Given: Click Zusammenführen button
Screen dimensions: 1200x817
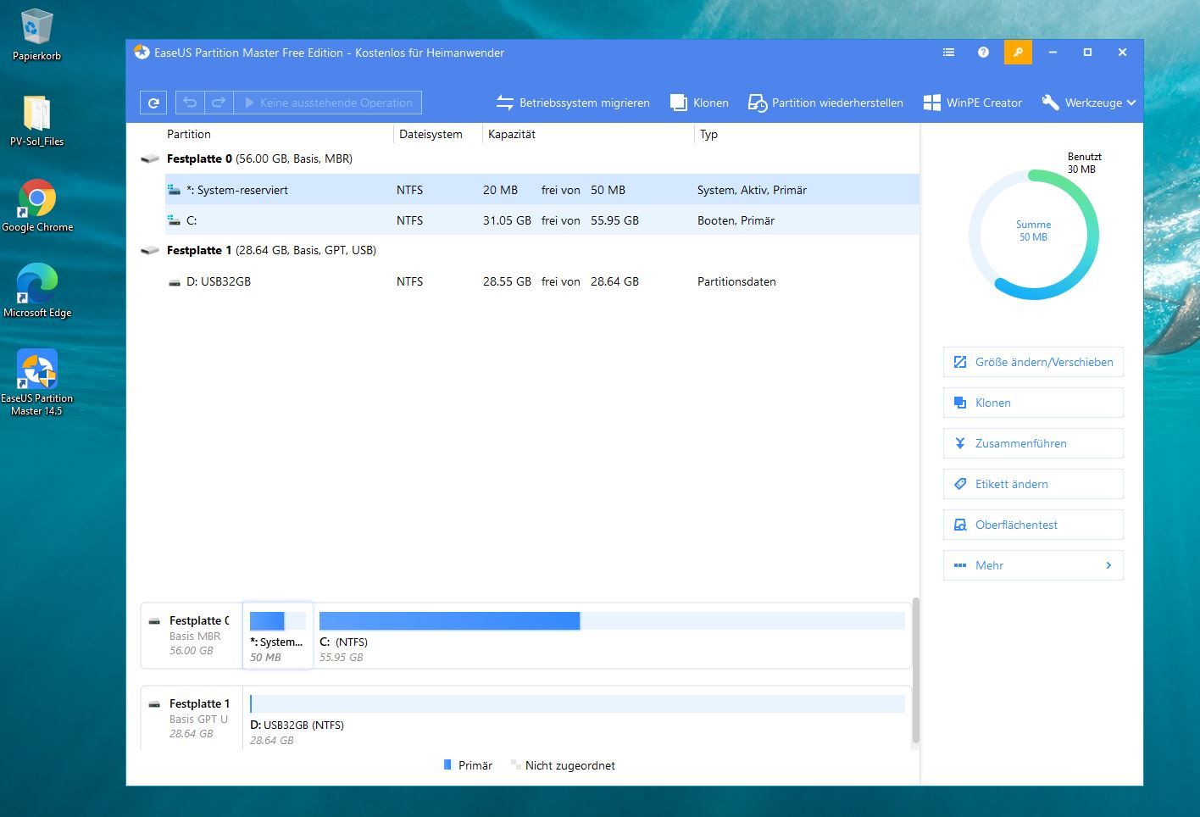Looking at the screenshot, I should 1033,443.
